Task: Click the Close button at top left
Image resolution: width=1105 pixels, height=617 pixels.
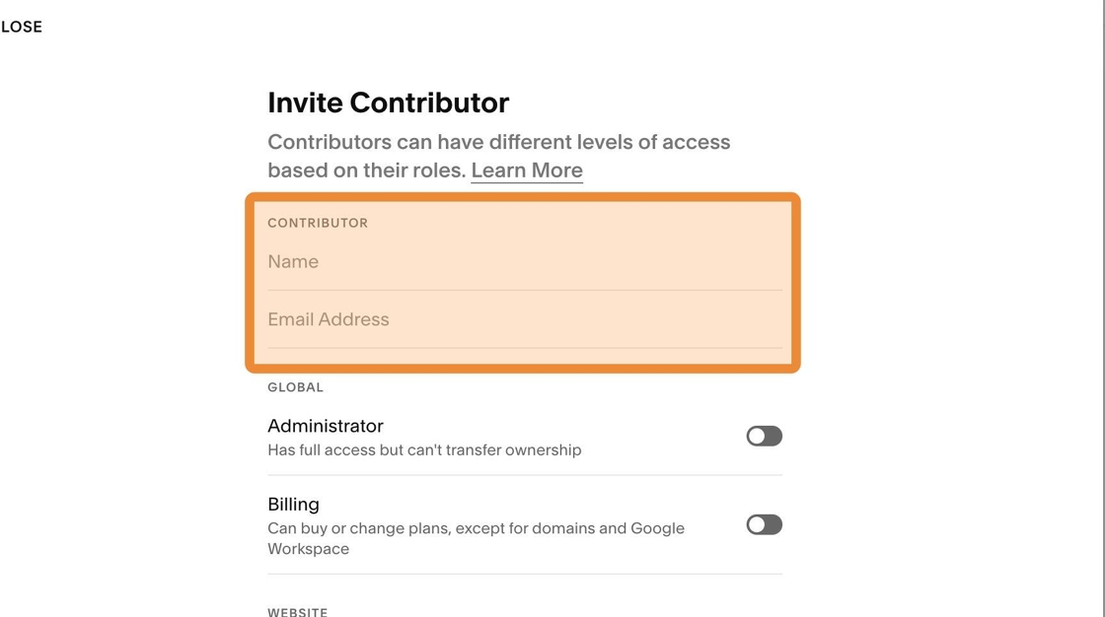Action: (21, 27)
